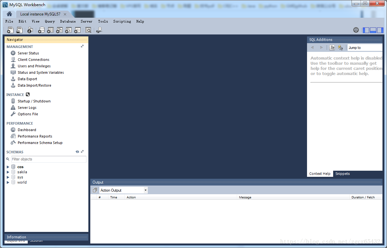Image resolution: width=387 pixels, height=248 pixels.
Task: Open Performance Schema Setup
Action: 40,143
